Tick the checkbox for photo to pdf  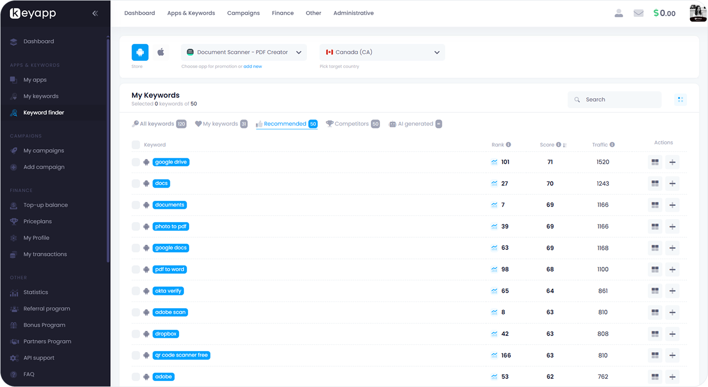click(x=136, y=227)
